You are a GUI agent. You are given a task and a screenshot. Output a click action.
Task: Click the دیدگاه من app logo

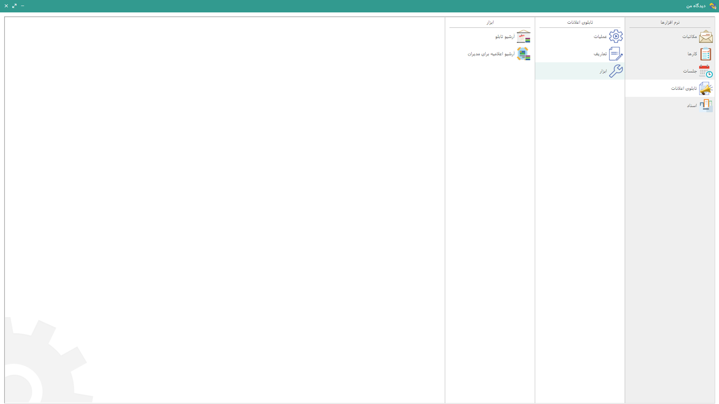(x=713, y=6)
